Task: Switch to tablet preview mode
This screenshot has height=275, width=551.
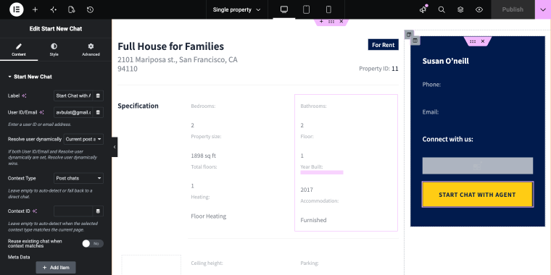Action: 306,10
